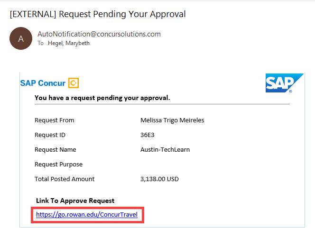Click the To field label
The width and height of the screenshot is (315, 238).
41,43
